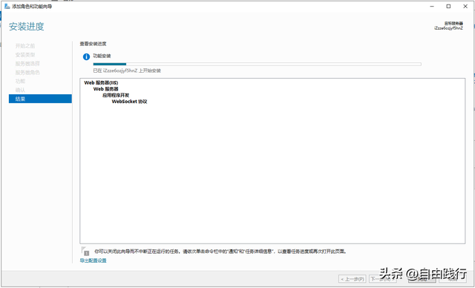The height and width of the screenshot is (288, 475).
Task: Select the 服务器选择 step in the sidebar
Action: coord(27,64)
